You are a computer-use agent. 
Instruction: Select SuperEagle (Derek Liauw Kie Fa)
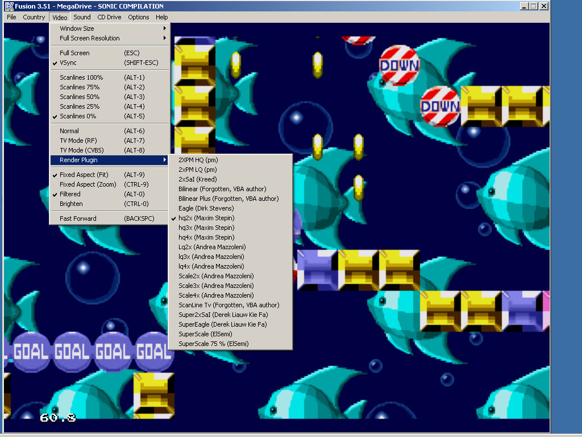pyautogui.click(x=231, y=324)
